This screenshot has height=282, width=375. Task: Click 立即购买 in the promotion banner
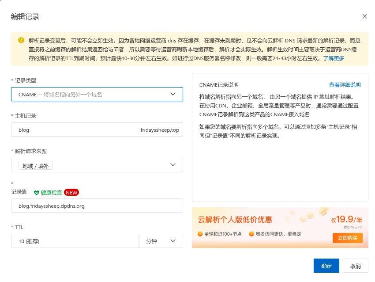[348, 238]
